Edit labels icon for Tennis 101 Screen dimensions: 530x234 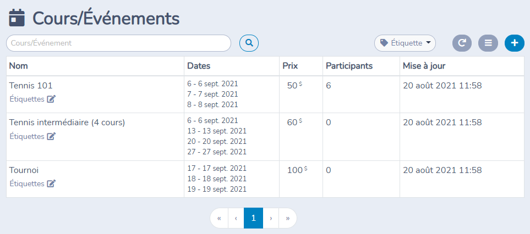[x=51, y=99]
